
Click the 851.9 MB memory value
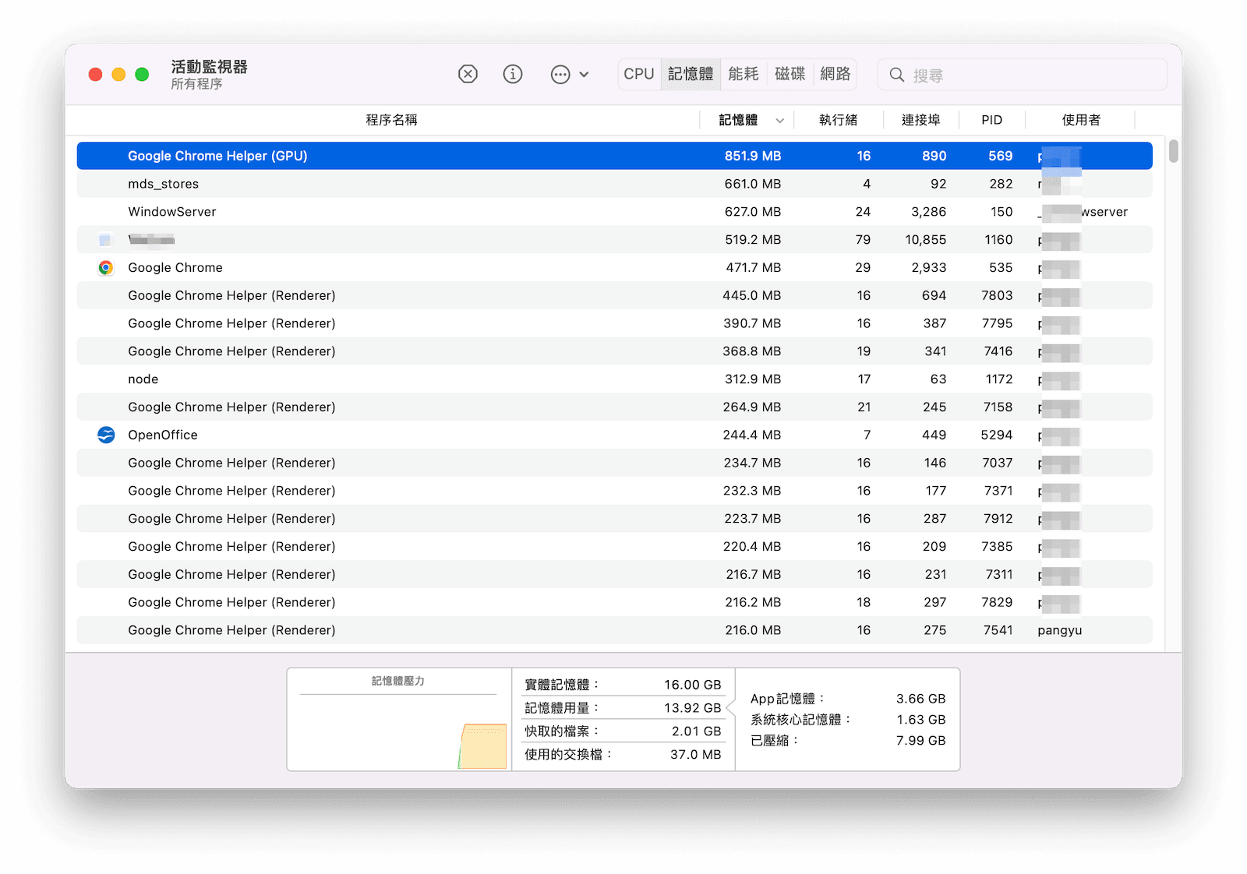752,156
